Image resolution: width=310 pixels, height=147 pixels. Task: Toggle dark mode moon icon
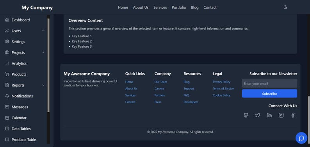(x=285, y=7)
